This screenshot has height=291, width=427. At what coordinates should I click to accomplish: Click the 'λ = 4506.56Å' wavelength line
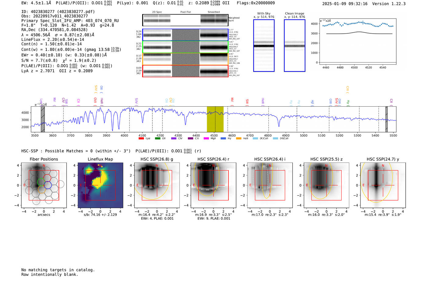coord(36,35)
